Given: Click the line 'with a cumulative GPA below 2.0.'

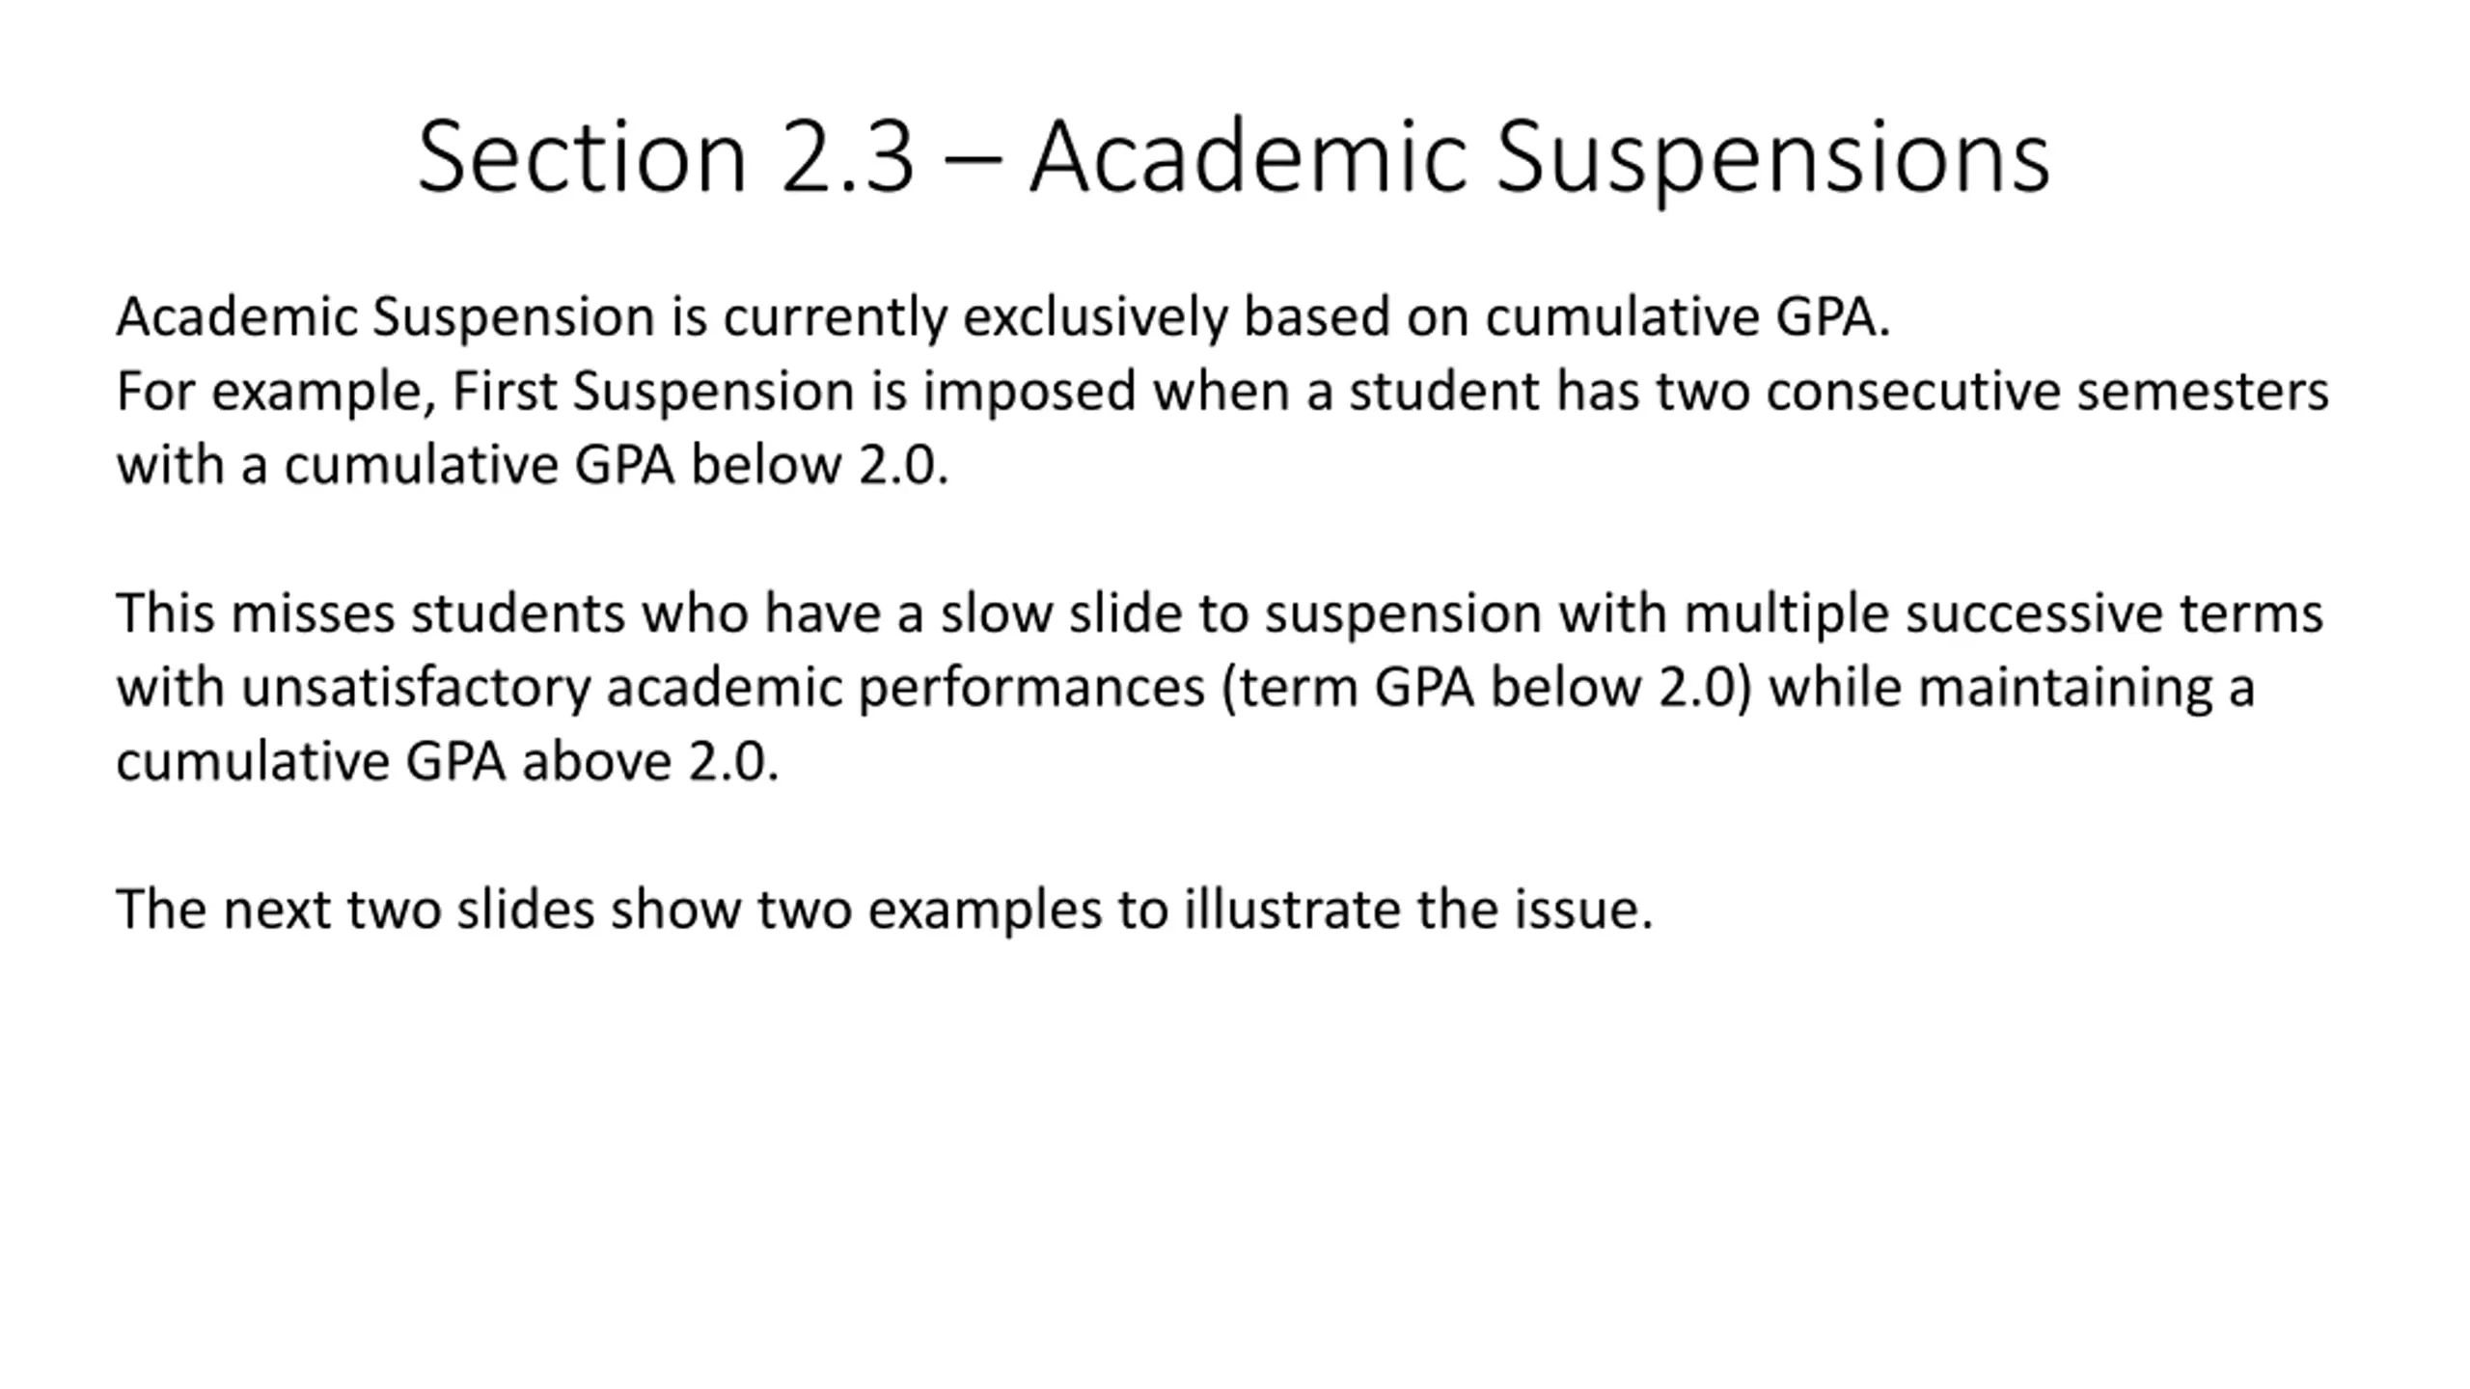Looking at the screenshot, I should (533, 466).
